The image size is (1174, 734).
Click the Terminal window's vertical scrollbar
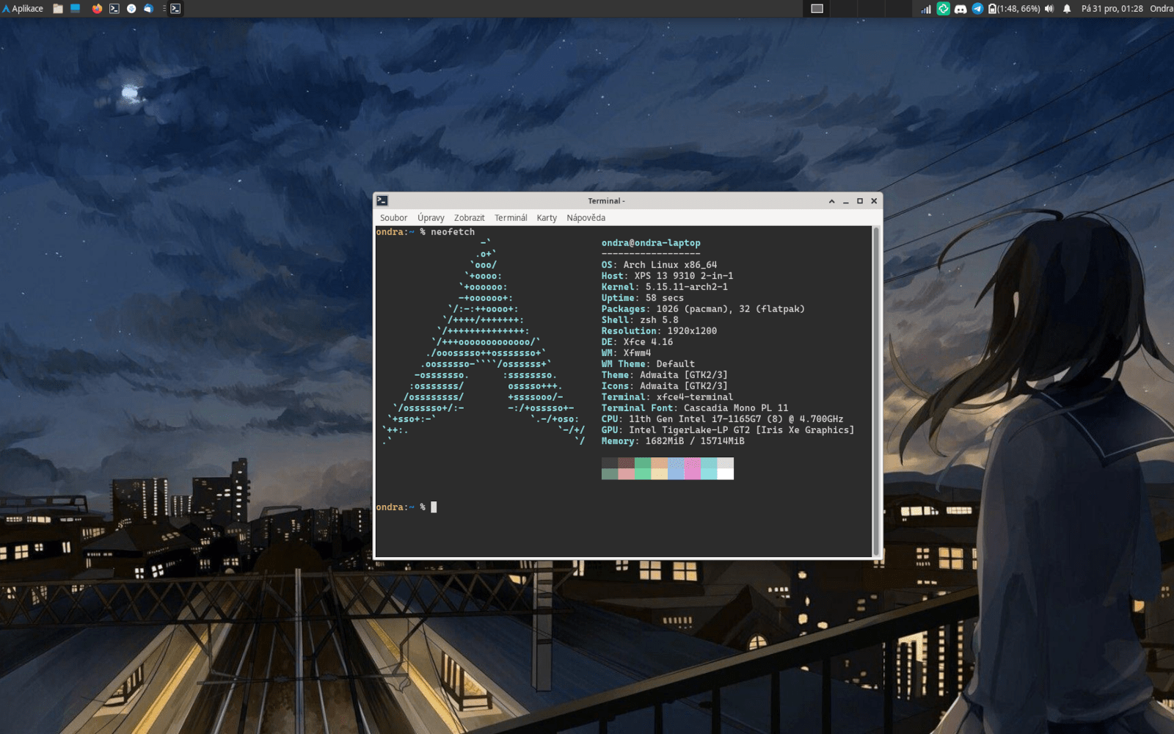tap(876, 391)
